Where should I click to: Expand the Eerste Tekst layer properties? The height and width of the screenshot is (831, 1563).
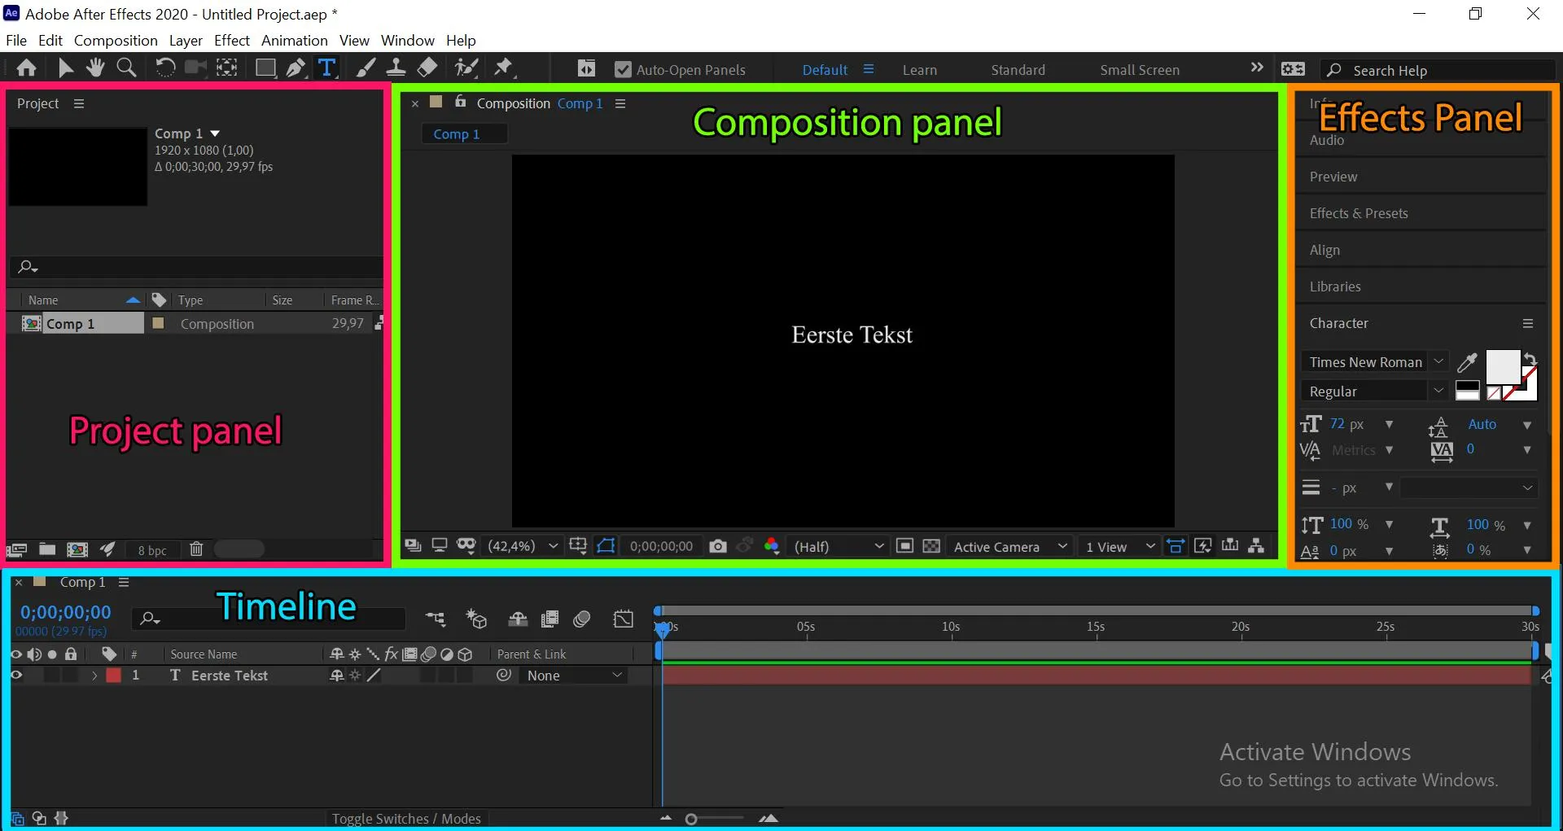pyautogui.click(x=94, y=676)
